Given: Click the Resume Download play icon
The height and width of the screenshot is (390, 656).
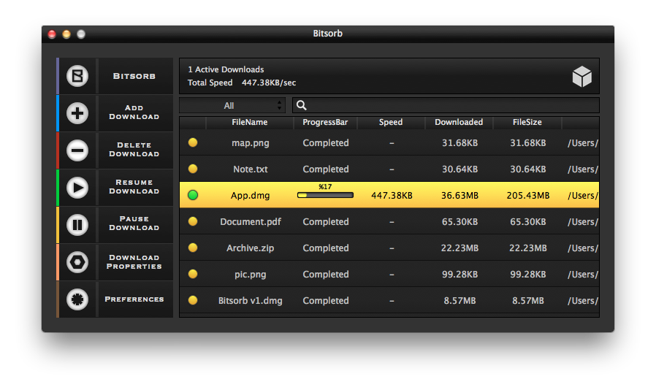Looking at the screenshot, I should [x=77, y=188].
